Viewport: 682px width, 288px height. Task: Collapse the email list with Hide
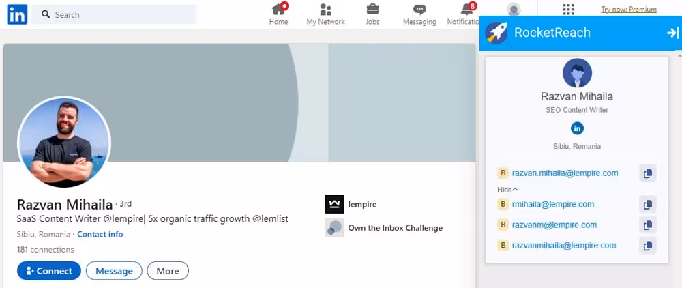tap(507, 189)
